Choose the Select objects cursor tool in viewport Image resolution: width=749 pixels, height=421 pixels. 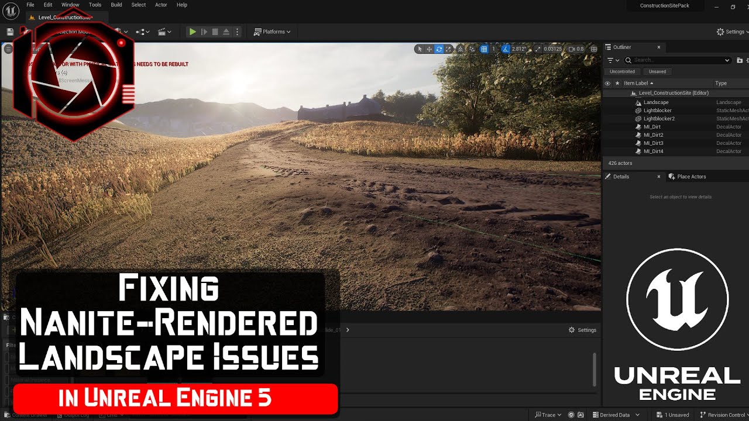pos(420,49)
